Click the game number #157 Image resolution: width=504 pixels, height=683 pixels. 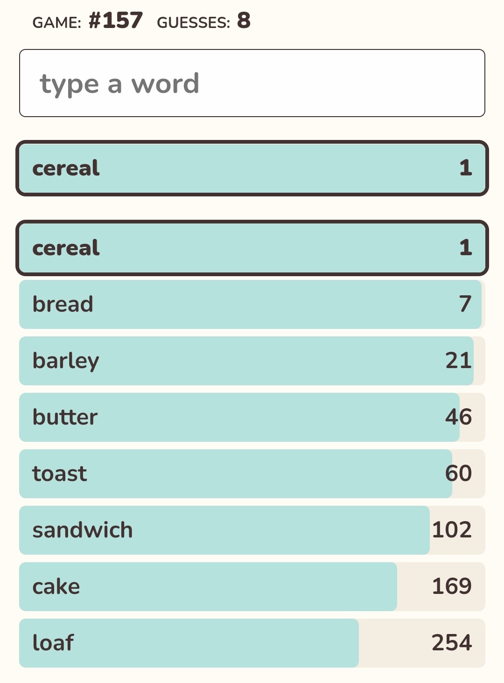[115, 21]
